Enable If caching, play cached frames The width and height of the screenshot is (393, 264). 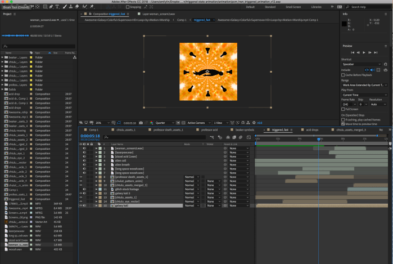coord(343,120)
